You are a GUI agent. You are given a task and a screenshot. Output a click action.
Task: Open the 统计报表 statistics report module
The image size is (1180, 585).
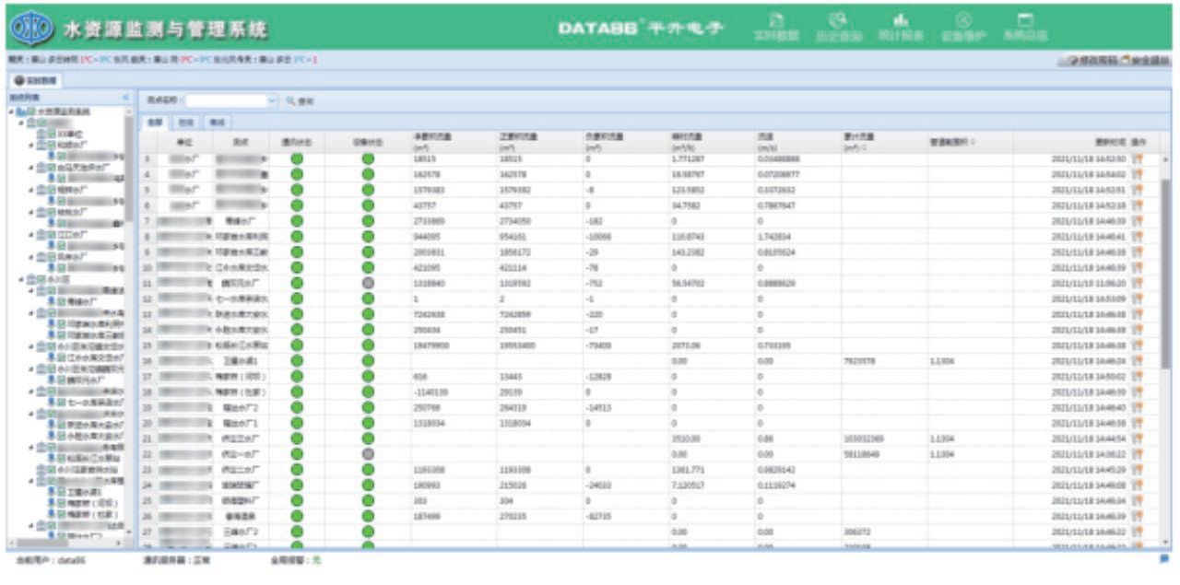[x=901, y=26]
